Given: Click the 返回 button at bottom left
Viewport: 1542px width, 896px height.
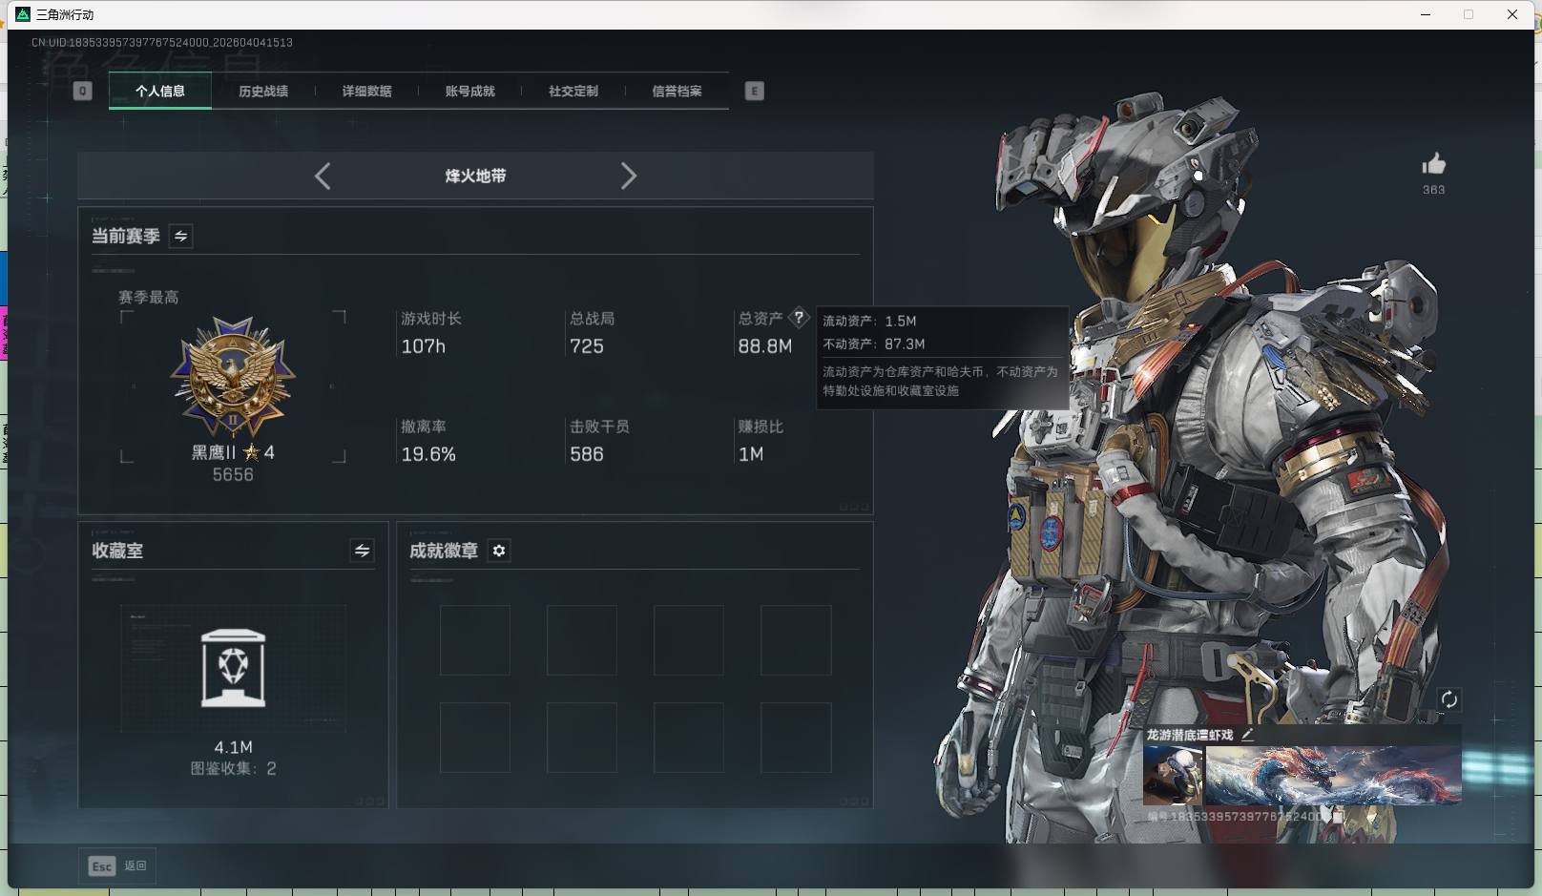Looking at the screenshot, I should (x=135, y=865).
